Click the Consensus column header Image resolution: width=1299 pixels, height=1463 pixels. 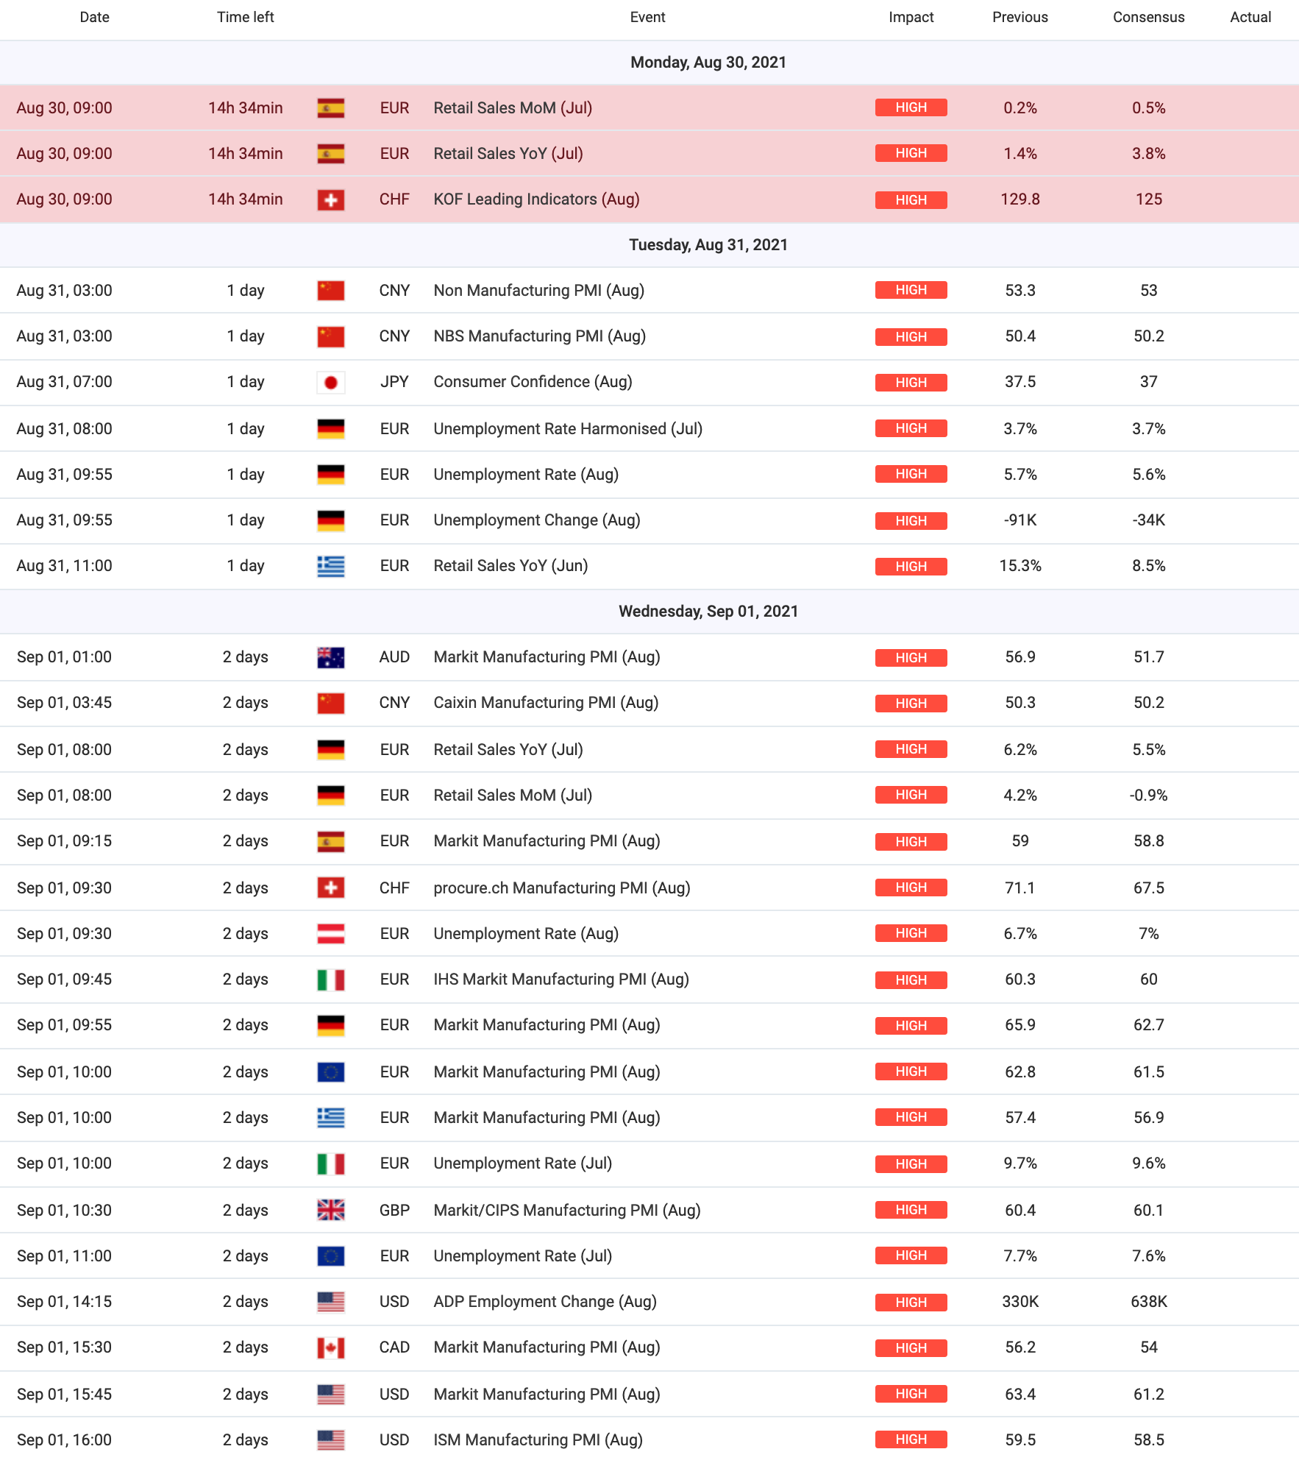pos(1148,18)
